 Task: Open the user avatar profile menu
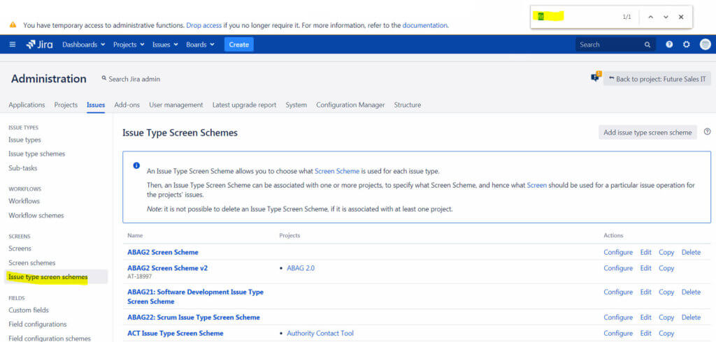[706, 44]
